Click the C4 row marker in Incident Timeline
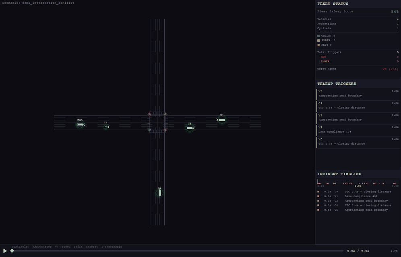Screen dimensions: 401x257 tap(318, 206)
